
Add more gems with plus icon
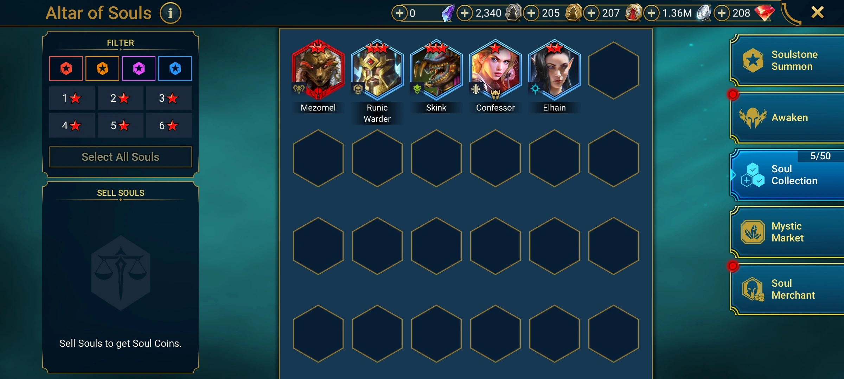coord(722,13)
